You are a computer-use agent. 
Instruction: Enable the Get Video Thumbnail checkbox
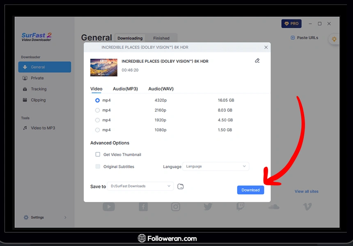pyautogui.click(x=98, y=155)
